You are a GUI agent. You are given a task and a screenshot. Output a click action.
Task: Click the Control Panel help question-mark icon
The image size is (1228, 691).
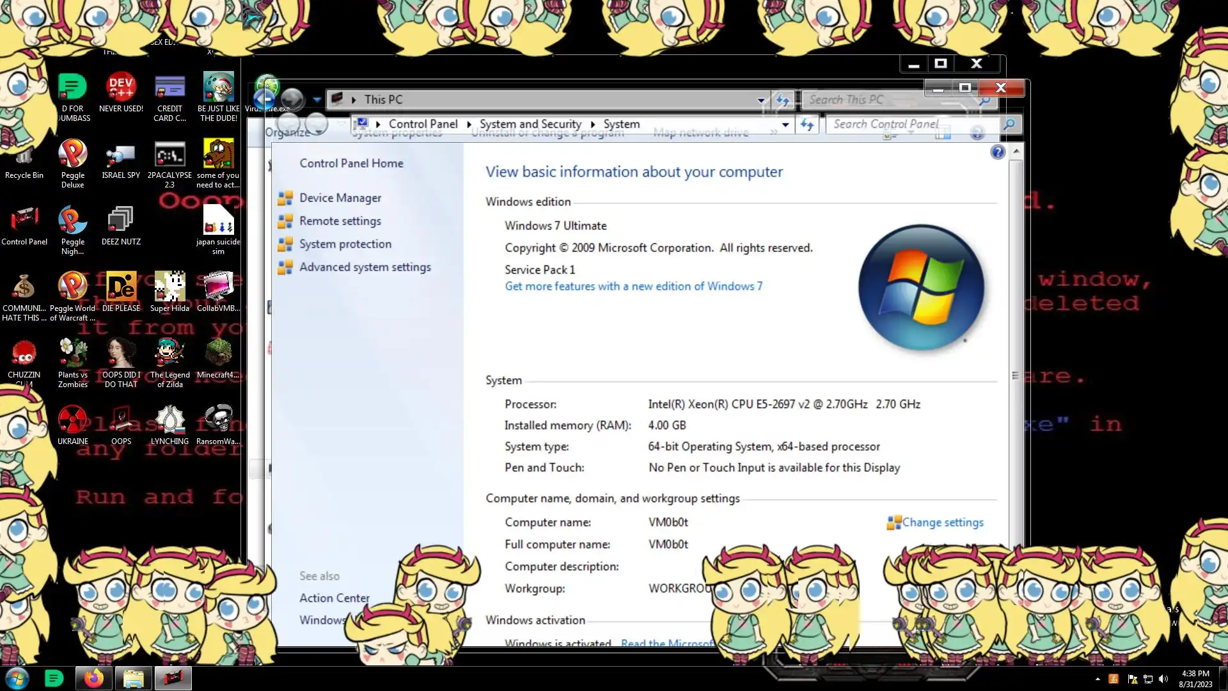[997, 152]
